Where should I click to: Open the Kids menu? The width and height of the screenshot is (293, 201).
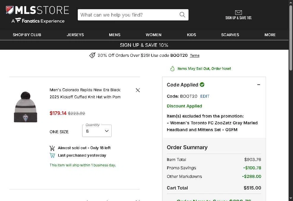(x=191, y=35)
